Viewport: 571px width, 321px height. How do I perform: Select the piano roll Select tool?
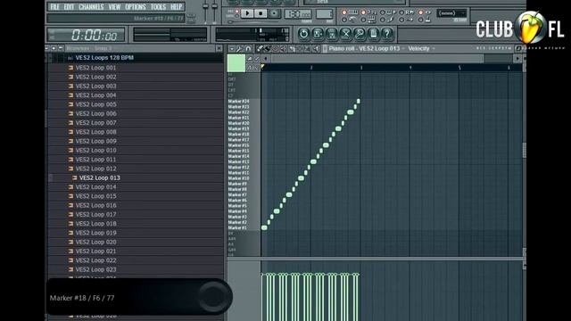300,48
